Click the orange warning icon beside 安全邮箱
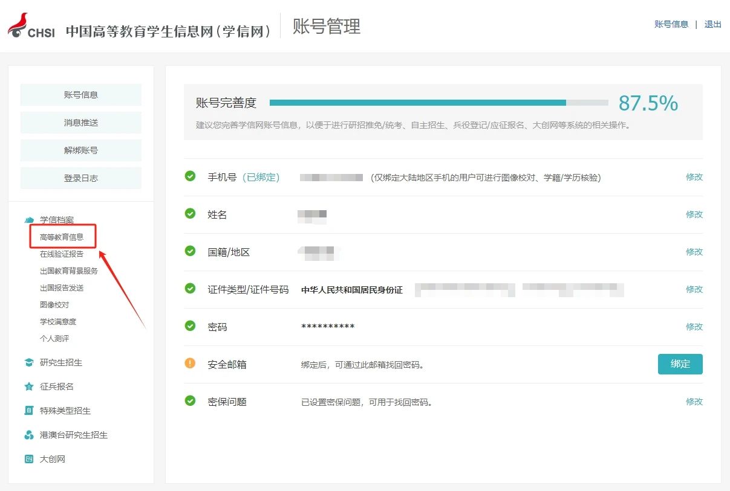The width and height of the screenshot is (730, 491). 190,364
